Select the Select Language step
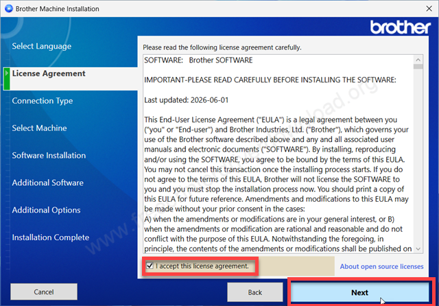Image resolution: width=439 pixels, height=306 pixels. click(41, 46)
